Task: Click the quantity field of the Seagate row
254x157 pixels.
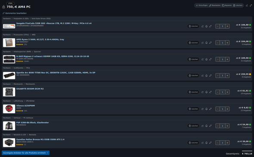Action: pyautogui.click(x=223, y=26)
